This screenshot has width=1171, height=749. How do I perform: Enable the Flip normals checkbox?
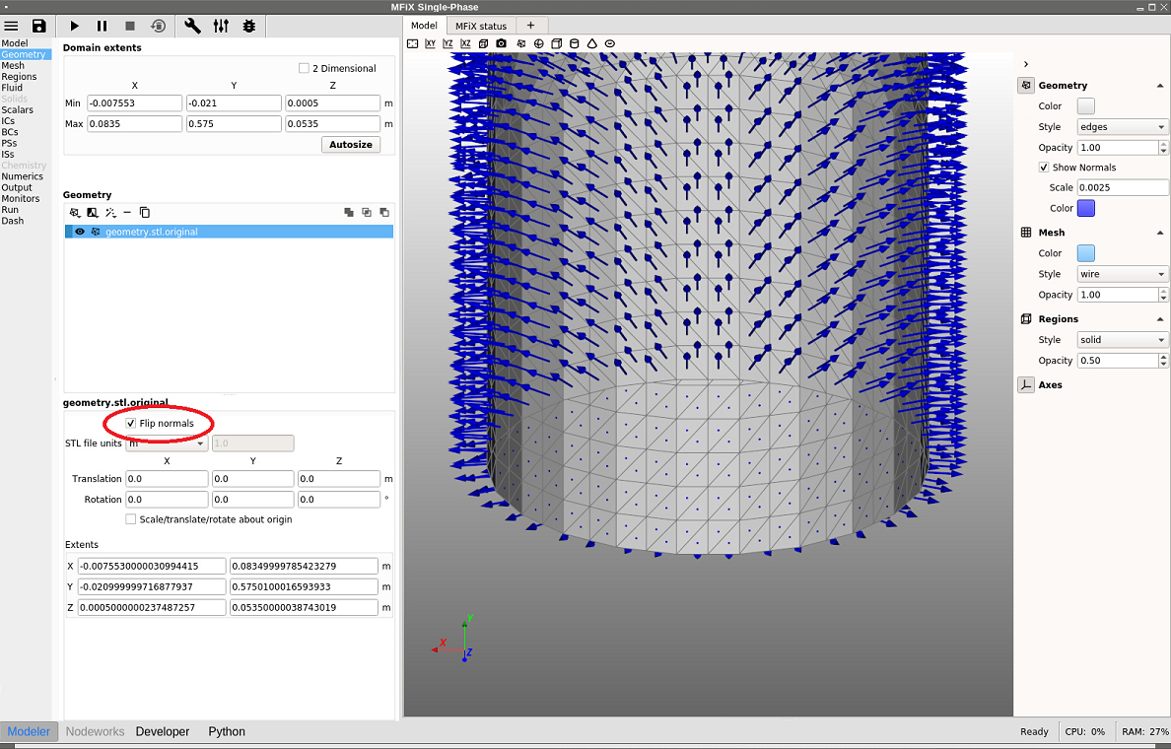(x=130, y=423)
